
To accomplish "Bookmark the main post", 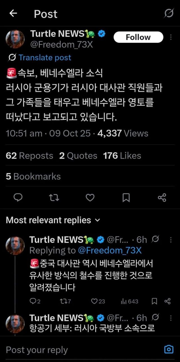I will (126, 198).
